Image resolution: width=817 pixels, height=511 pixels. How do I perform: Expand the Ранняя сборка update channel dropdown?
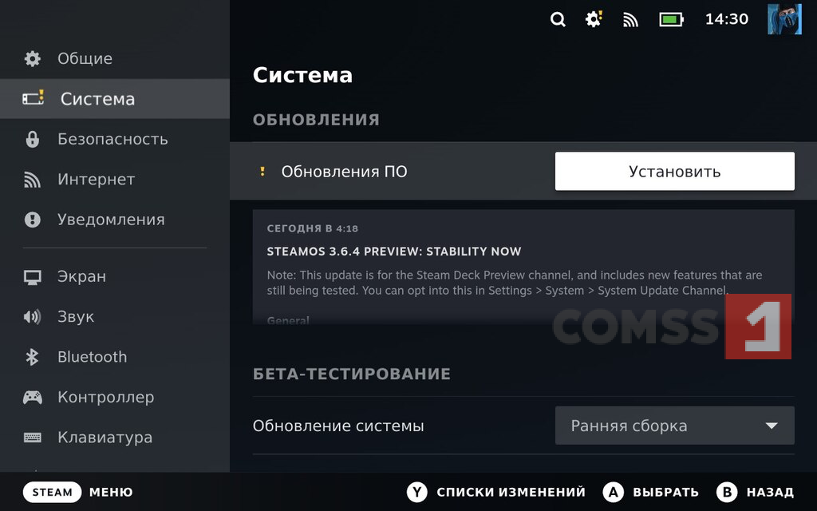coord(675,426)
